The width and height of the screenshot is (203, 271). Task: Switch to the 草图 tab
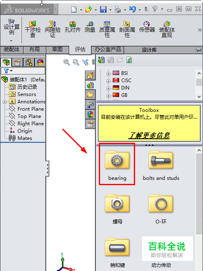coord(57,50)
